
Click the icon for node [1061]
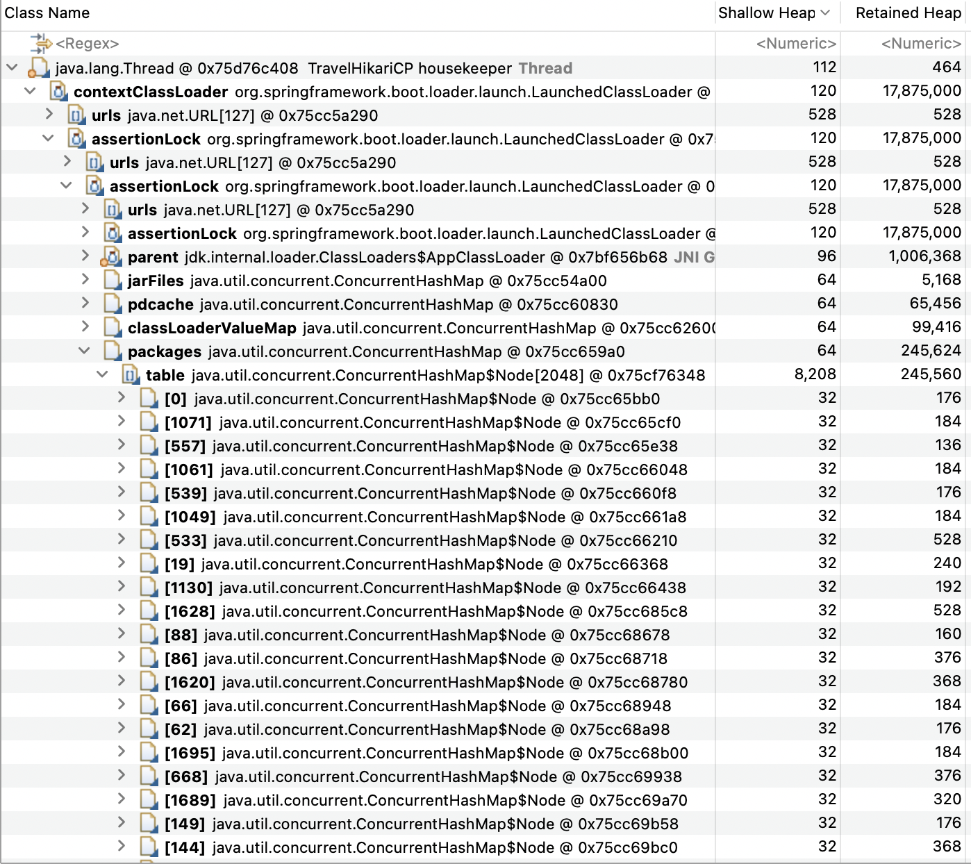point(149,470)
